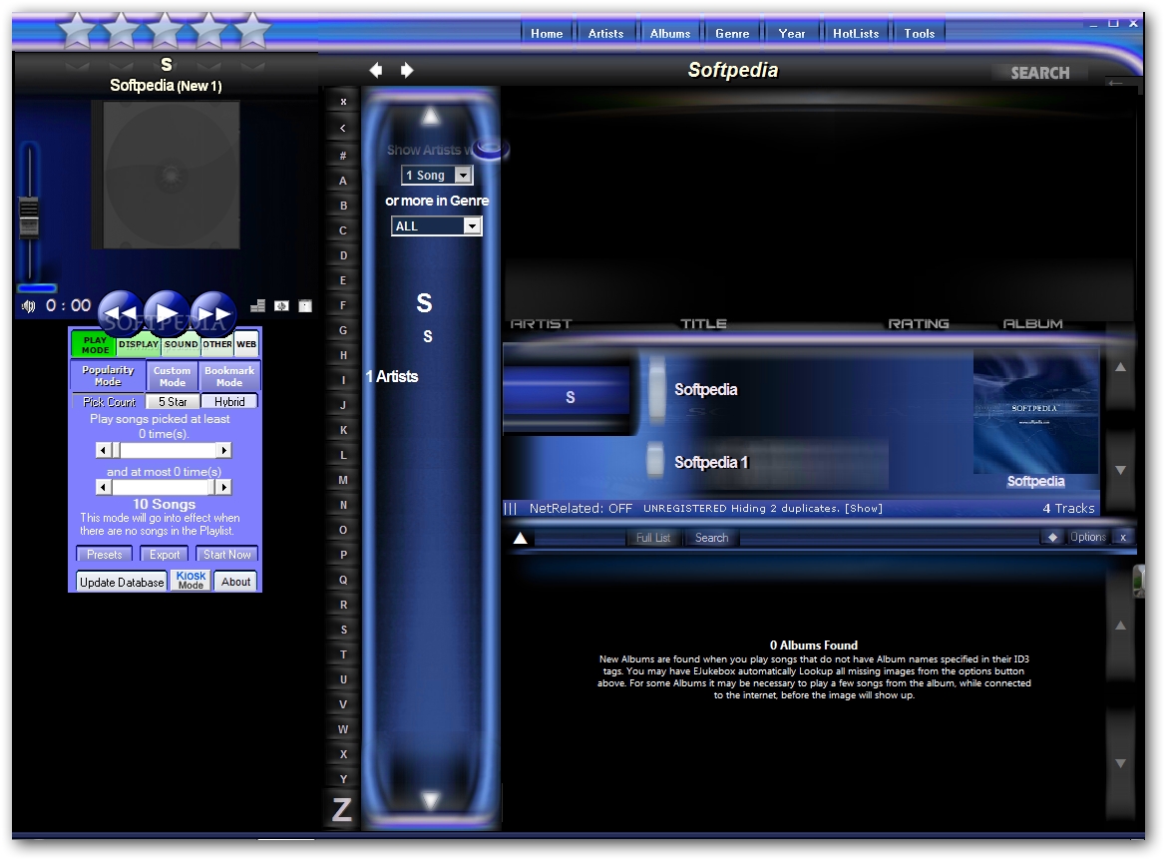
Task: Open the Albums menu
Action: click(x=670, y=34)
